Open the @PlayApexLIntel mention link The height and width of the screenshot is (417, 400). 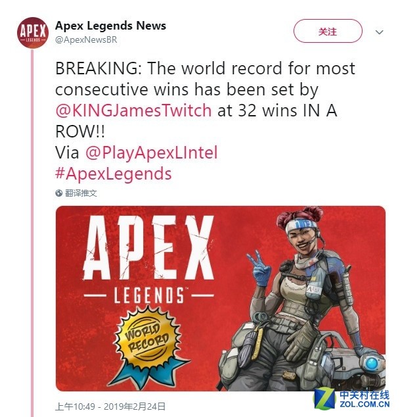click(x=152, y=153)
